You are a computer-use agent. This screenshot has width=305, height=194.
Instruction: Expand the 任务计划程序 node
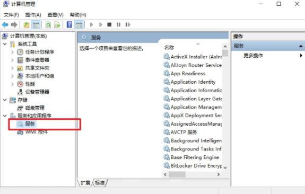(12, 52)
